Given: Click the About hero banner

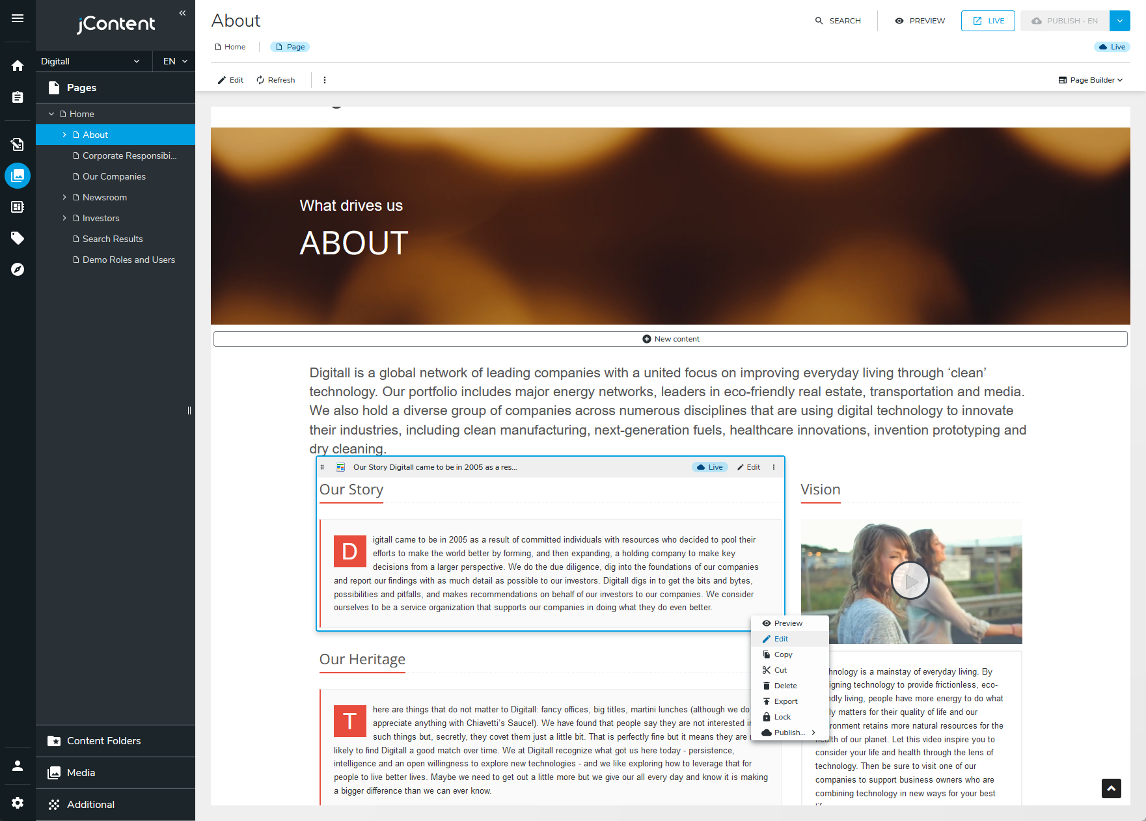Looking at the screenshot, I should pos(670,226).
